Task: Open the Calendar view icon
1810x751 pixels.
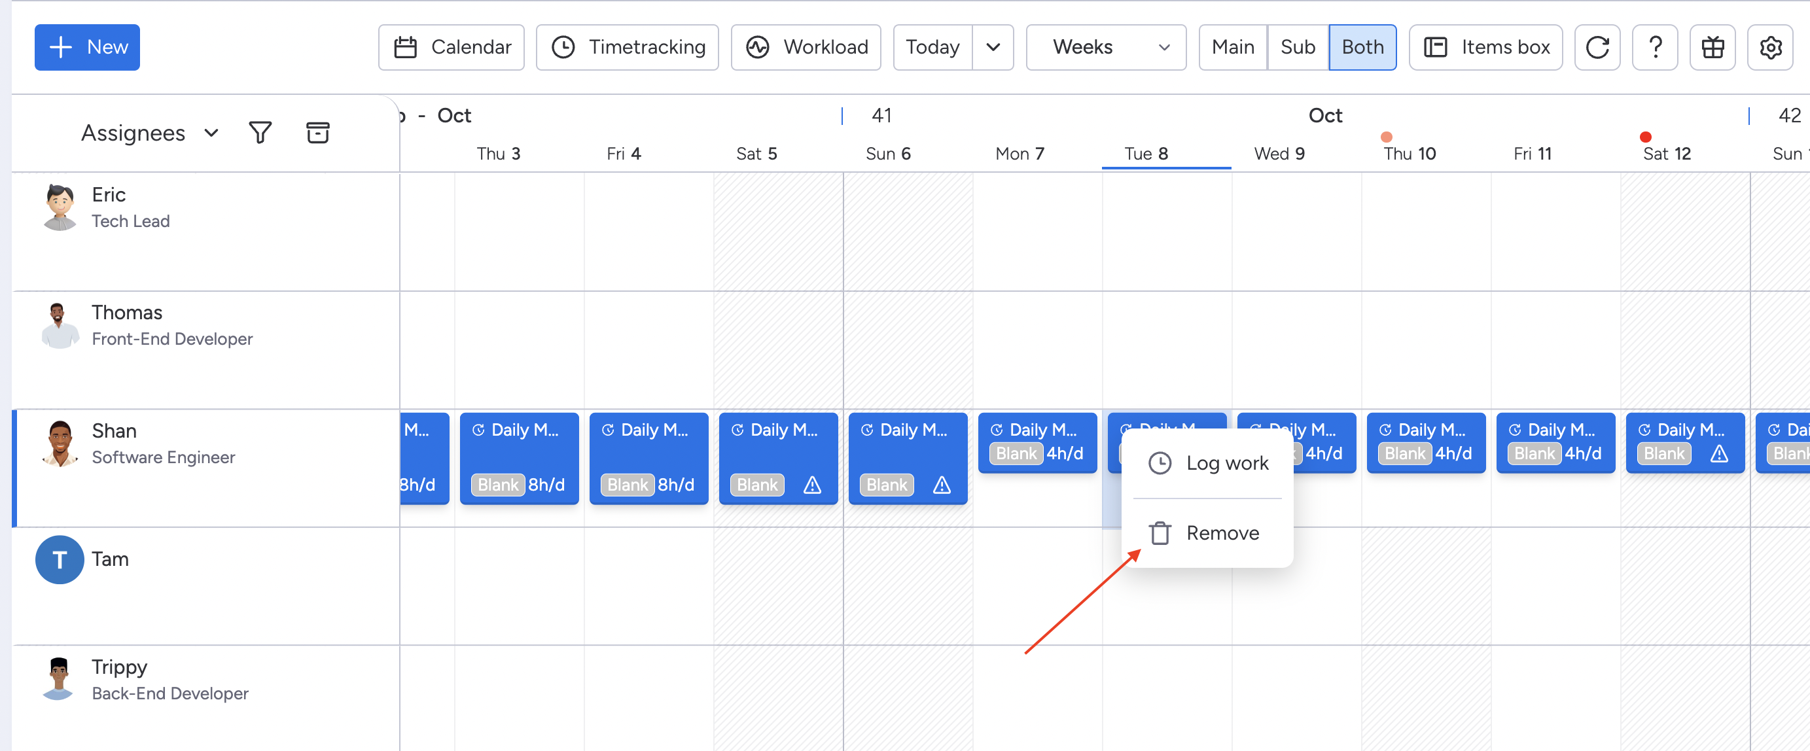Action: click(x=406, y=46)
